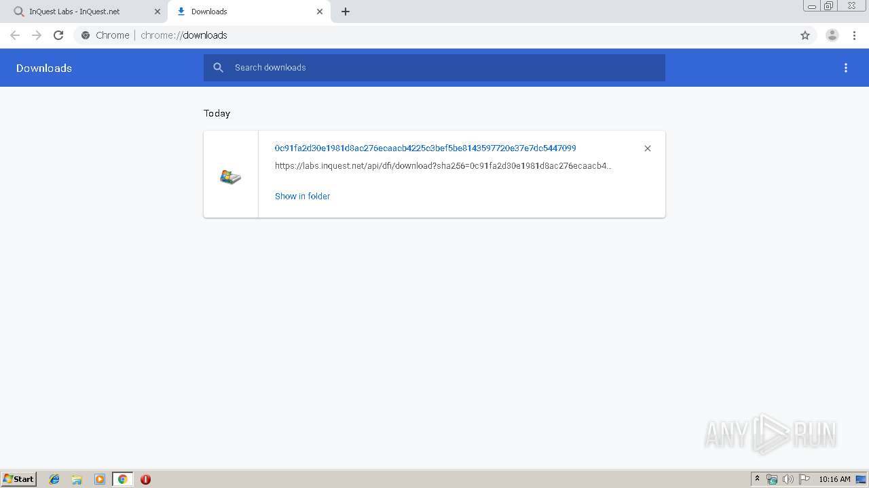Minimize the Chrome window
The width and height of the screenshot is (869, 488).
point(812,6)
